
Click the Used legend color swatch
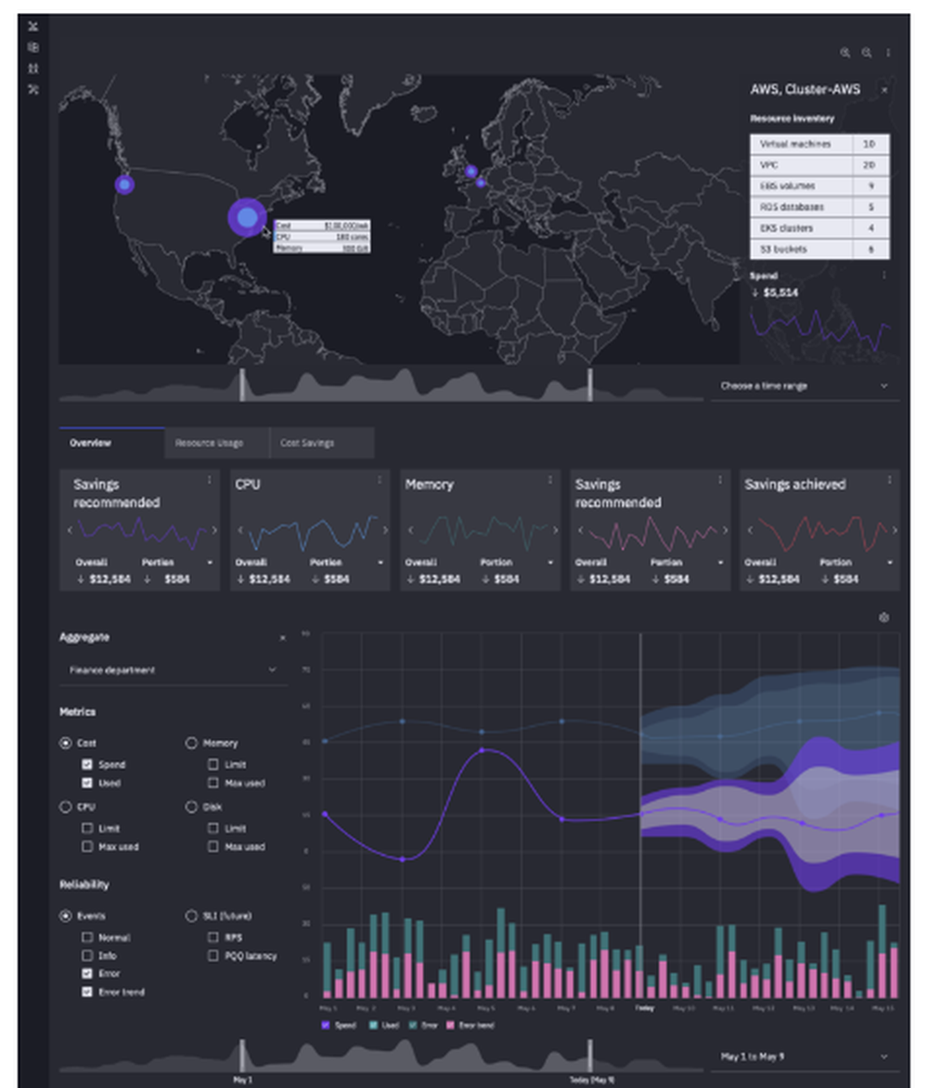click(373, 1025)
